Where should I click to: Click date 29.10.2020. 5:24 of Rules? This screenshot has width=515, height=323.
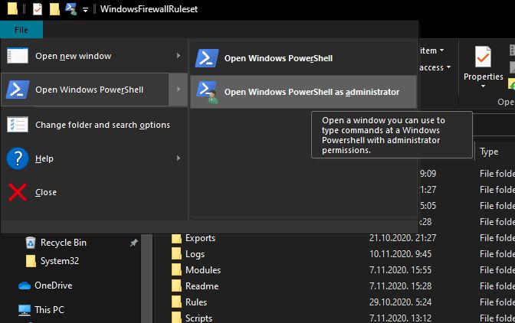[400, 302]
